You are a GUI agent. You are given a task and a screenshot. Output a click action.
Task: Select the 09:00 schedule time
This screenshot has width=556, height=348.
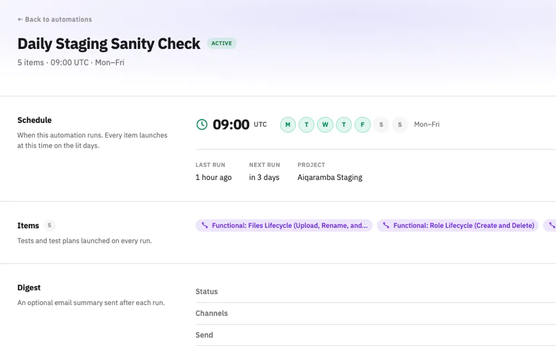tap(231, 125)
